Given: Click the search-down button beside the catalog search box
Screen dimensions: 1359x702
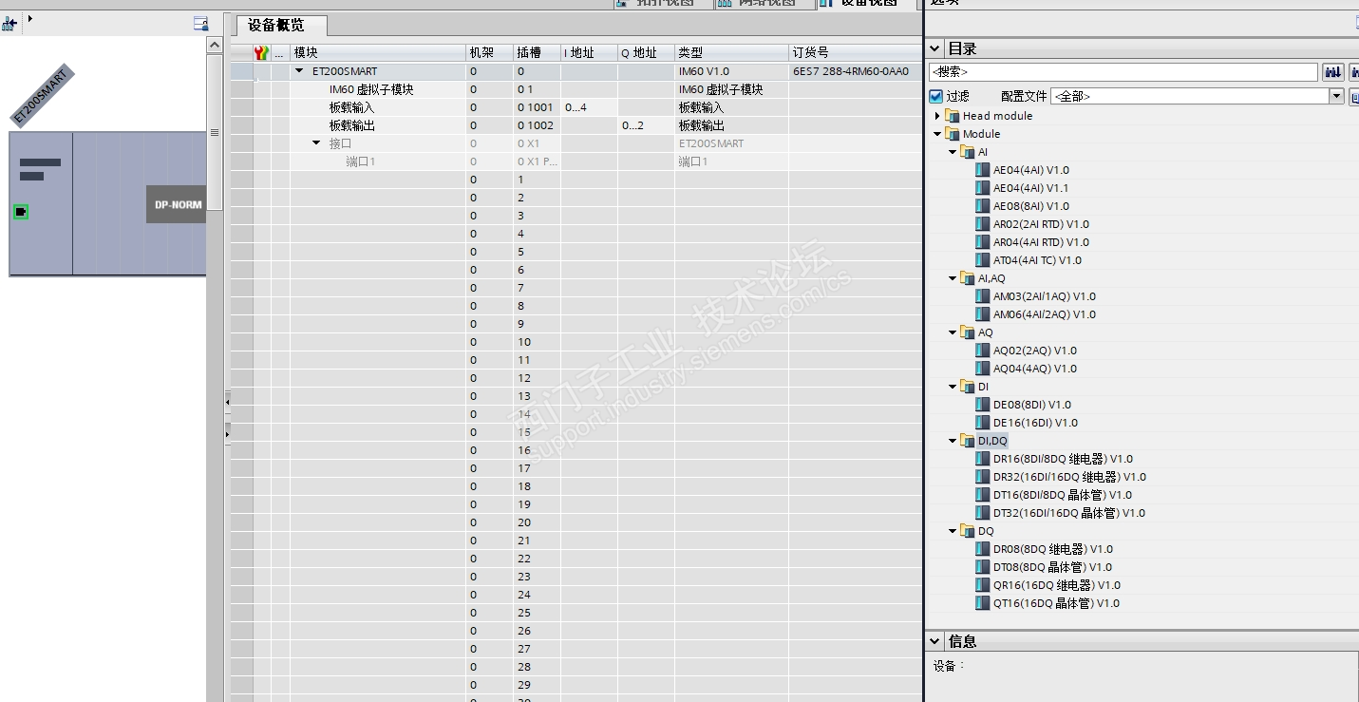Looking at the screenshot, I should [1332, 72].
